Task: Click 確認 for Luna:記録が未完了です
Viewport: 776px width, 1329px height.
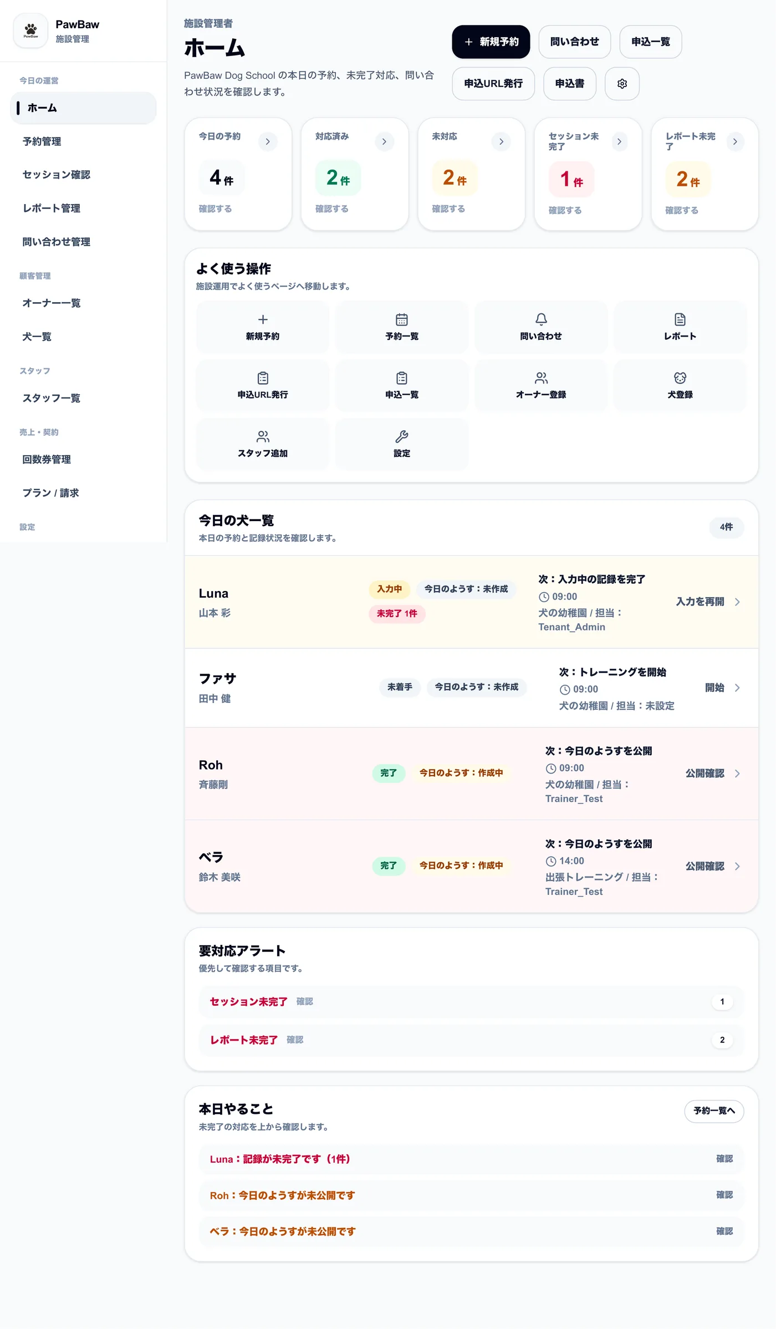Action: [724, 1159]
